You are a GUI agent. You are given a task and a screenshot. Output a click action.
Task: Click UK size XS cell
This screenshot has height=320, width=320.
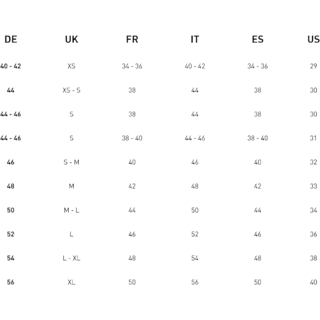[71, 66]
